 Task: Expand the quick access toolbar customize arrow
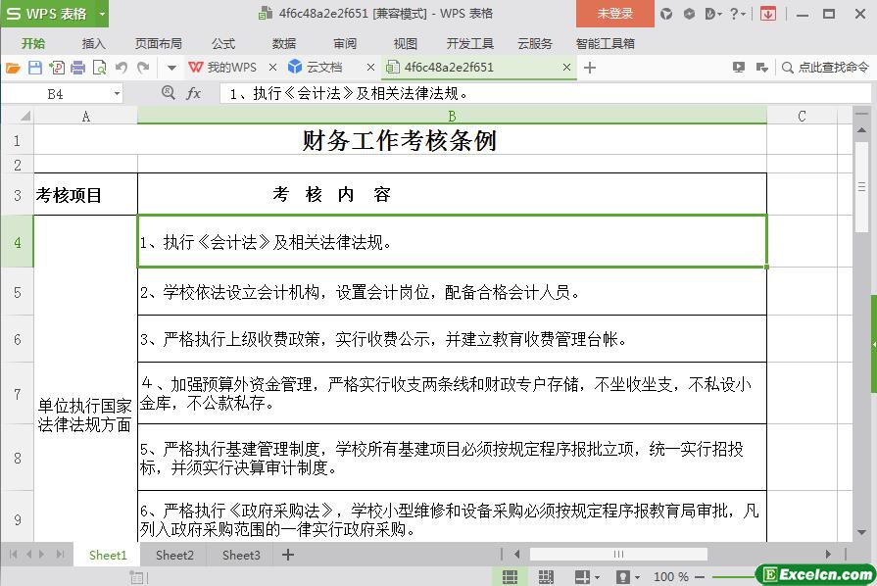click(x=171, y=68)
